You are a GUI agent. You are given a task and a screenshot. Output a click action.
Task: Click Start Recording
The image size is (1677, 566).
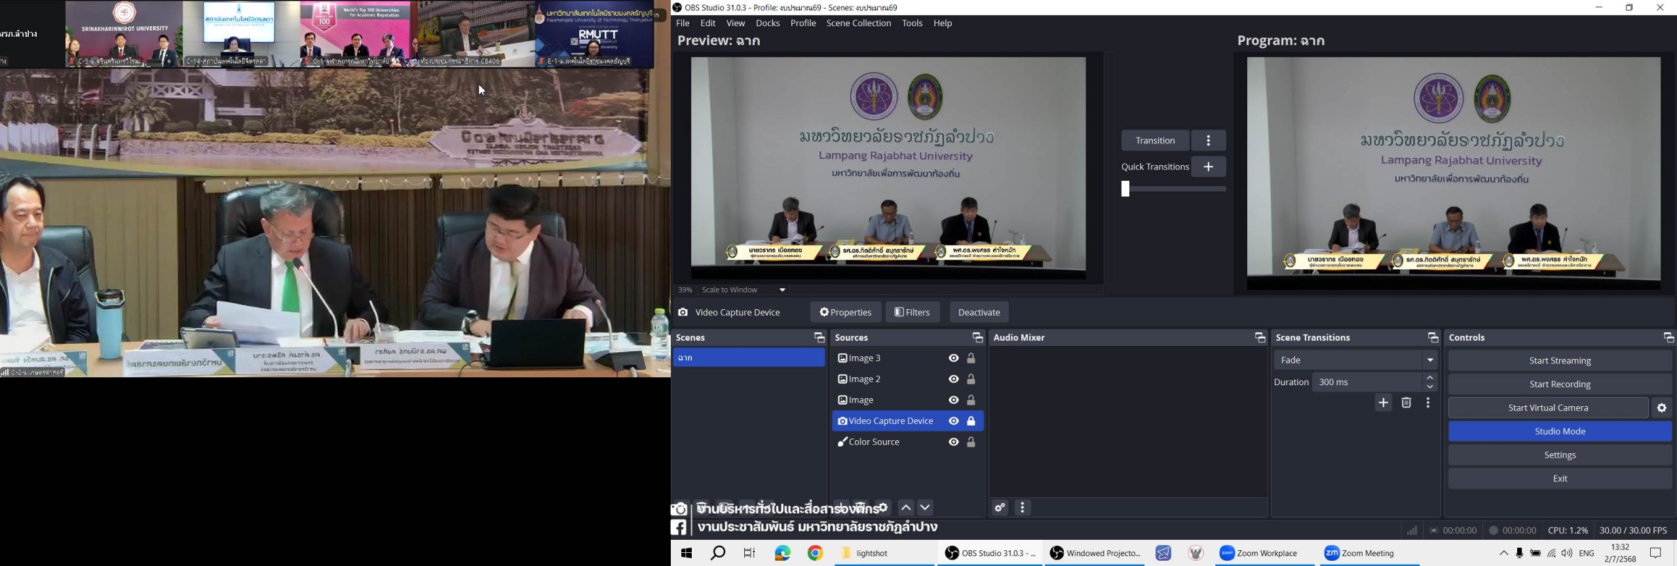tap(1560, 385)
